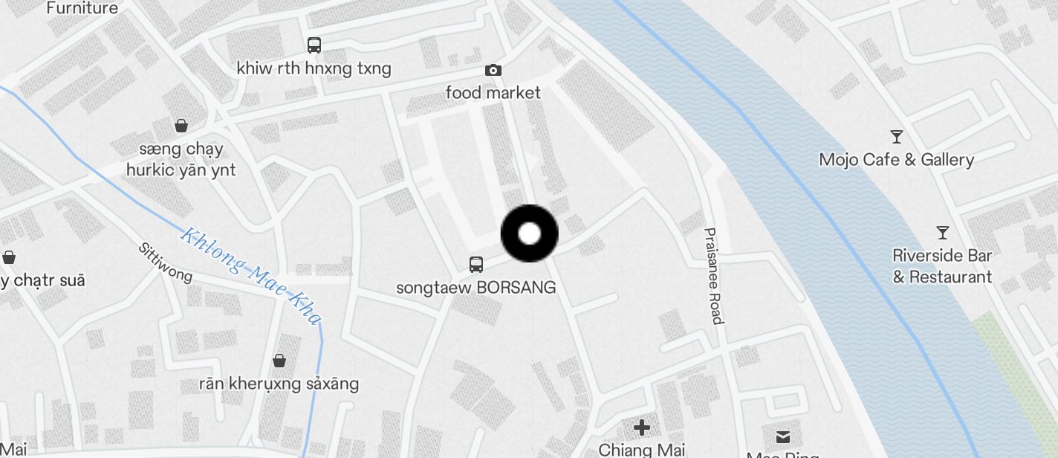Select the songtaew BORSANG text label

tap(476, 288)
